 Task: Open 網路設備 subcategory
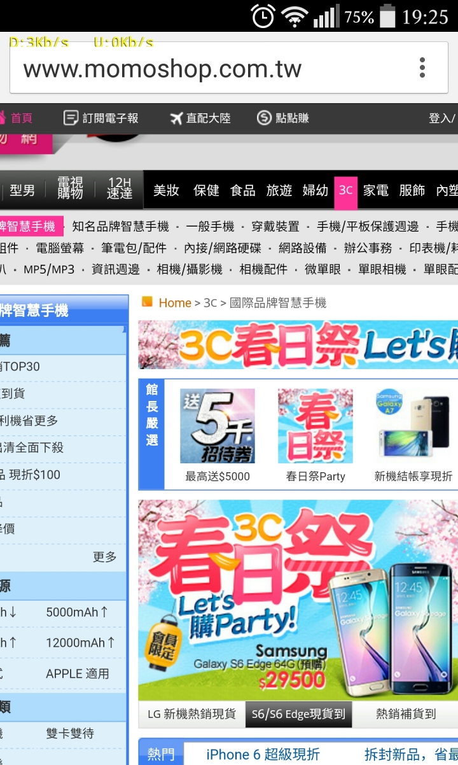coord(303,248)
